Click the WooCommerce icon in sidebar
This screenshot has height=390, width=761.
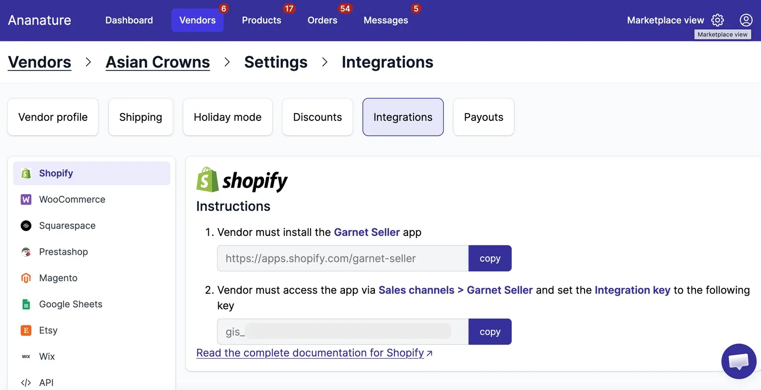tap(26, 200)
